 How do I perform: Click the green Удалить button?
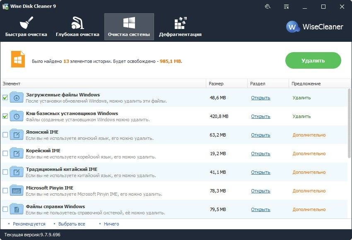(313, 60)
